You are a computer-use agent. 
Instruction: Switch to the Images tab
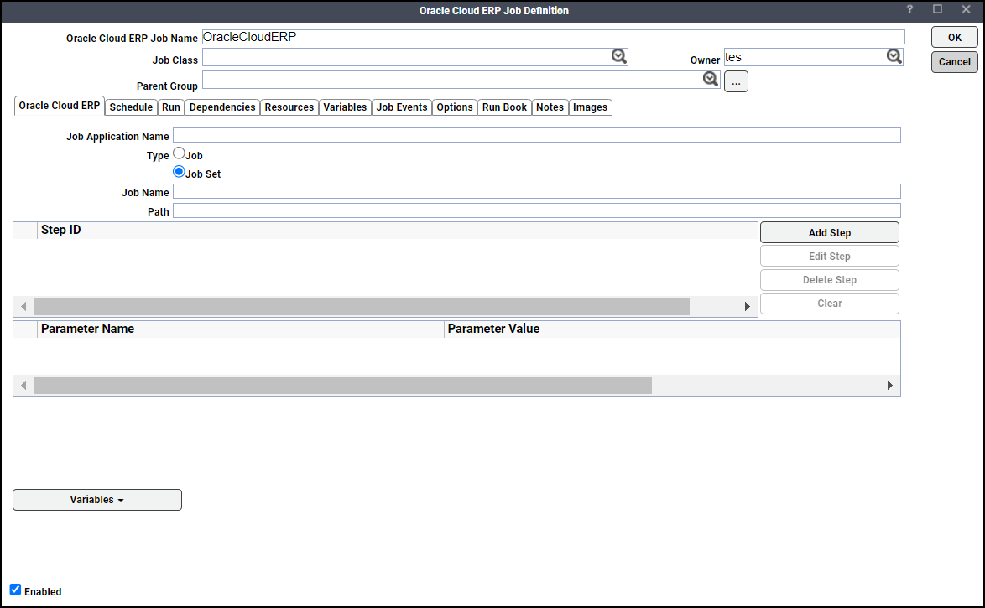[x=590, y=107]
